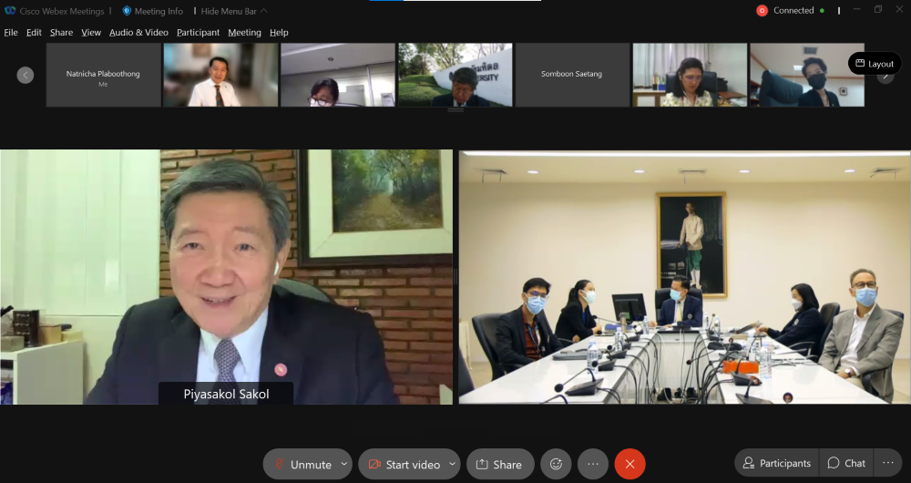Viewport: 911px width, 483px height.
Task: Open the Participant menu
Action: tap(198, 33)
